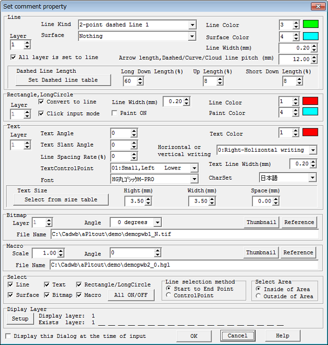The image size is (328, 345).
Task: Open the CharSet dropdown
Action: pyautogui.click(x=312, y=178)
